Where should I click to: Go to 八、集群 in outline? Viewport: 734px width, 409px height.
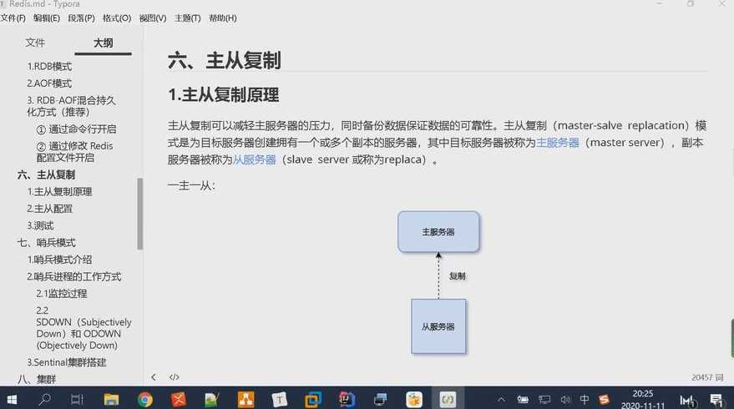37,379
